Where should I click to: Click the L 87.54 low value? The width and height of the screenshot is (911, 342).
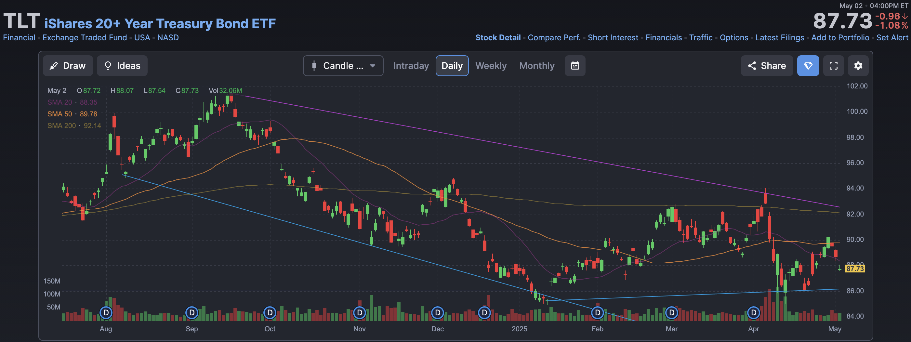154,91
